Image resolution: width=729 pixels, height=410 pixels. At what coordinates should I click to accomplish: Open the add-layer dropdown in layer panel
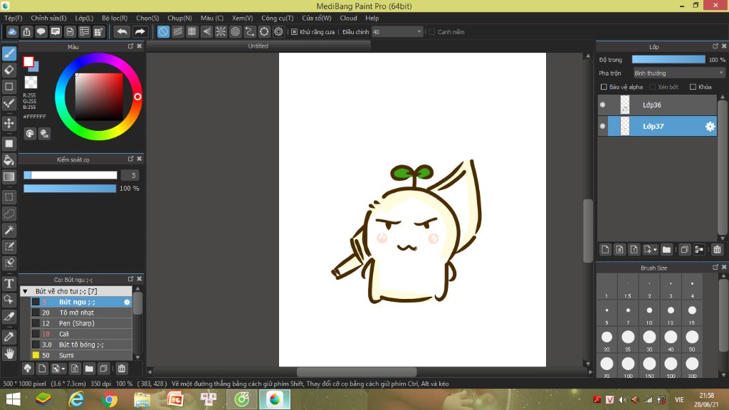650,250
